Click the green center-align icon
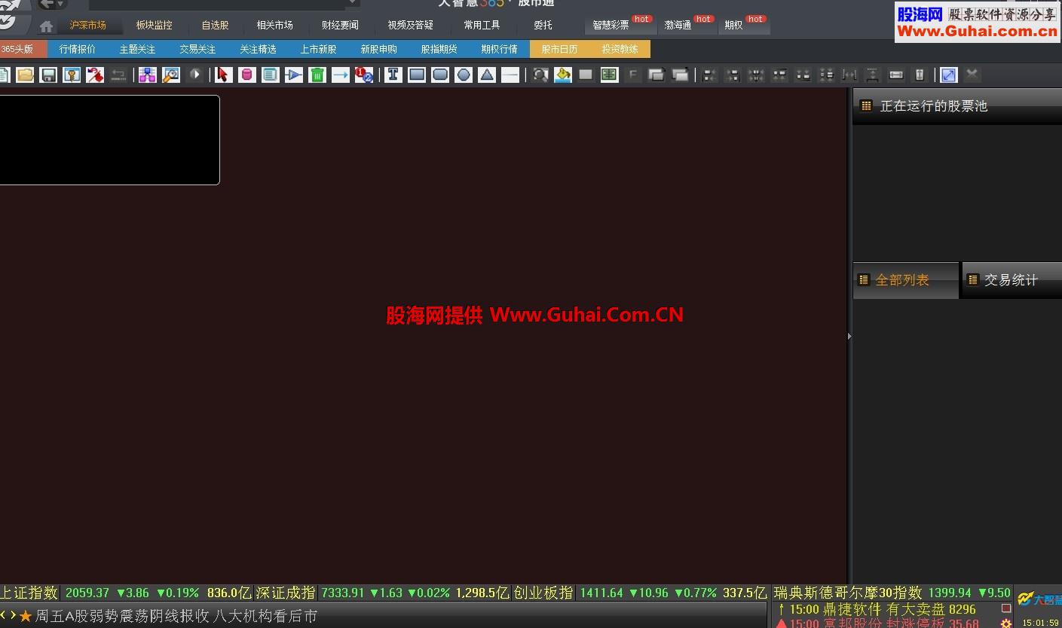Viewport: 1062px width, 628px height. (609, 75)
